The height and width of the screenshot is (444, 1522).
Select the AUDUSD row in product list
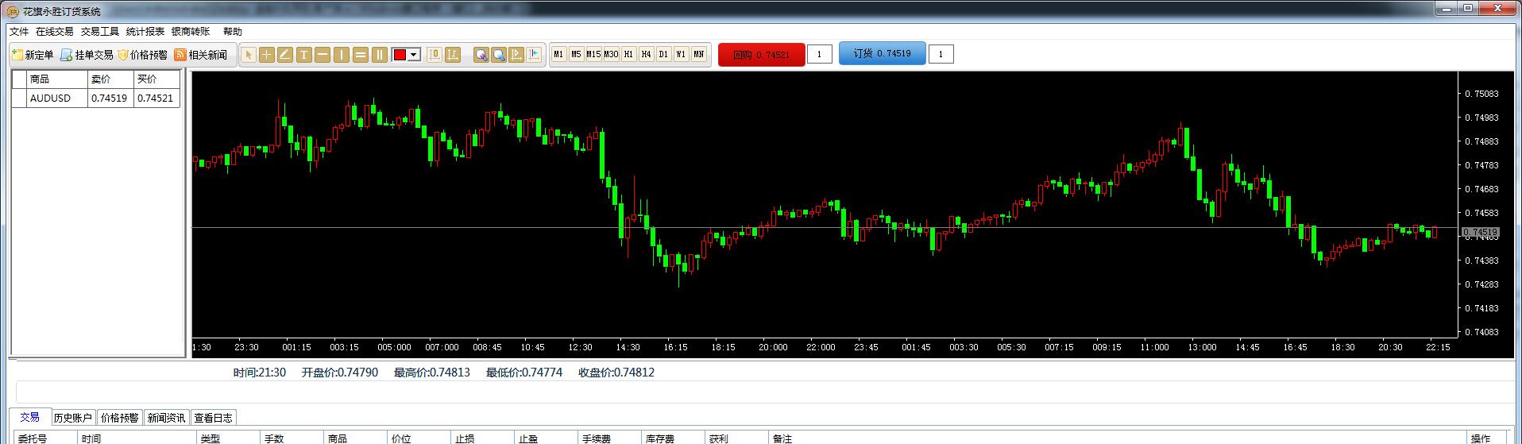(x=50, y=98)
